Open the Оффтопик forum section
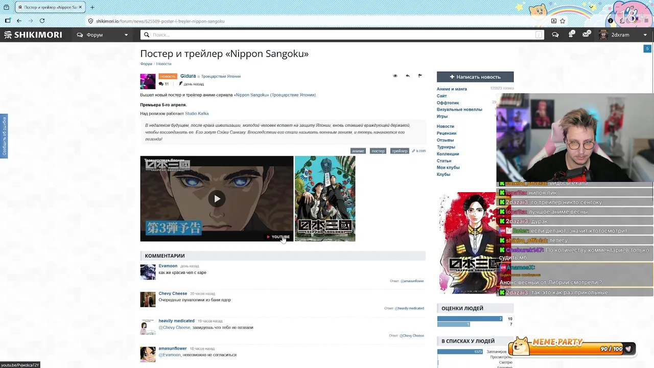Viewport: 654px width, 368px height. [448, 103]
